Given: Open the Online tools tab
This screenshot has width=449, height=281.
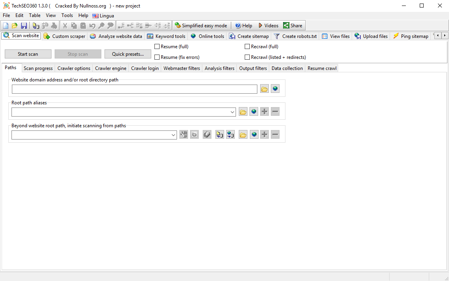Looking at the screenshot, I should pyautogui.click(x=207, y=36).
